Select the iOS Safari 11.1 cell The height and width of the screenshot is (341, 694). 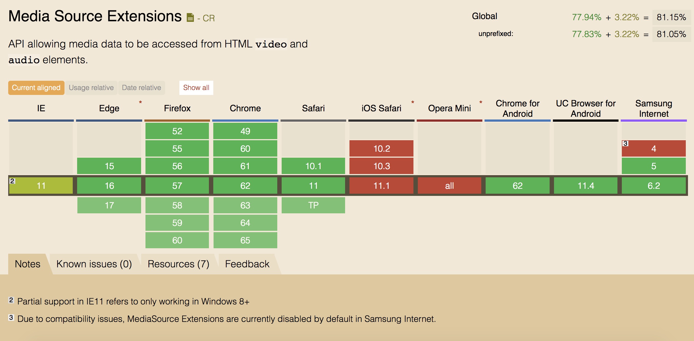[x=381, y=186]
